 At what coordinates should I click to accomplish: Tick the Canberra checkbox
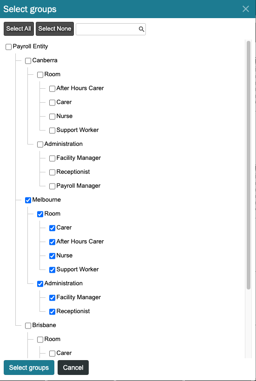[x=28, y=61]
